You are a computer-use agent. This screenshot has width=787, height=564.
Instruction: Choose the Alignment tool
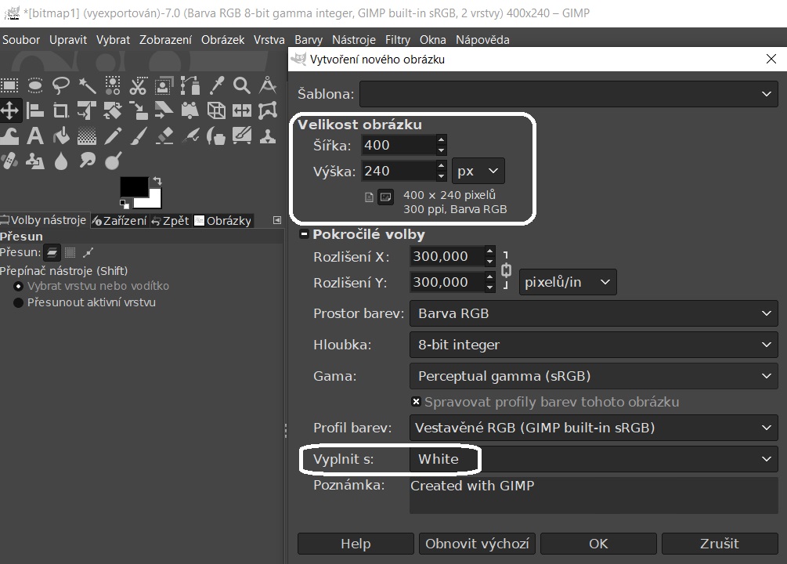click(35, 110)
